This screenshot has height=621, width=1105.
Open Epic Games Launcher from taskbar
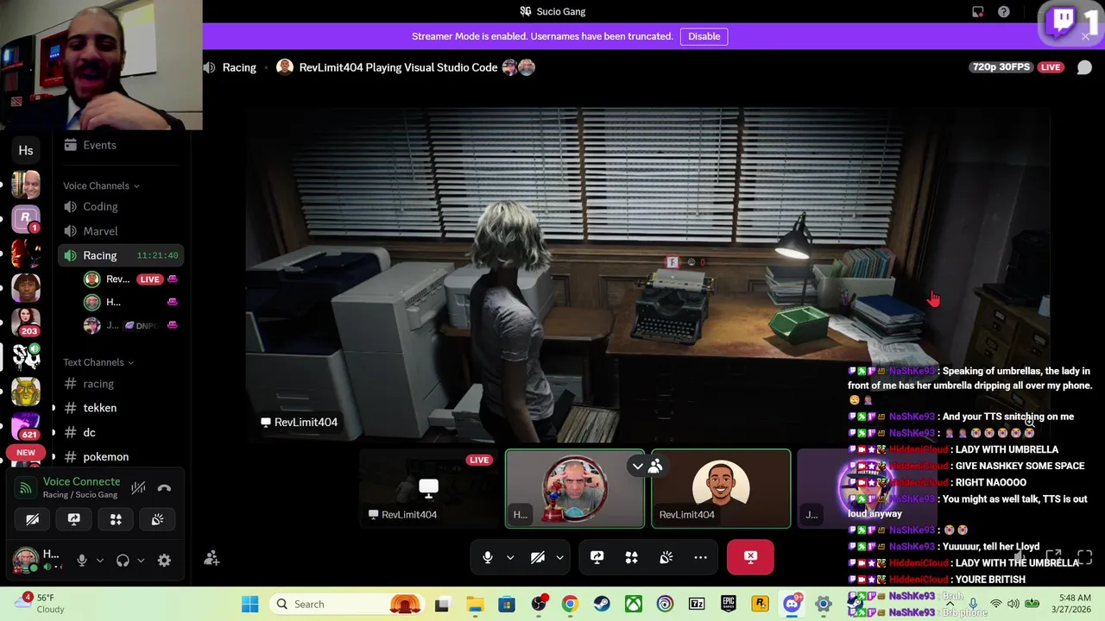click(x=729, y=604)
